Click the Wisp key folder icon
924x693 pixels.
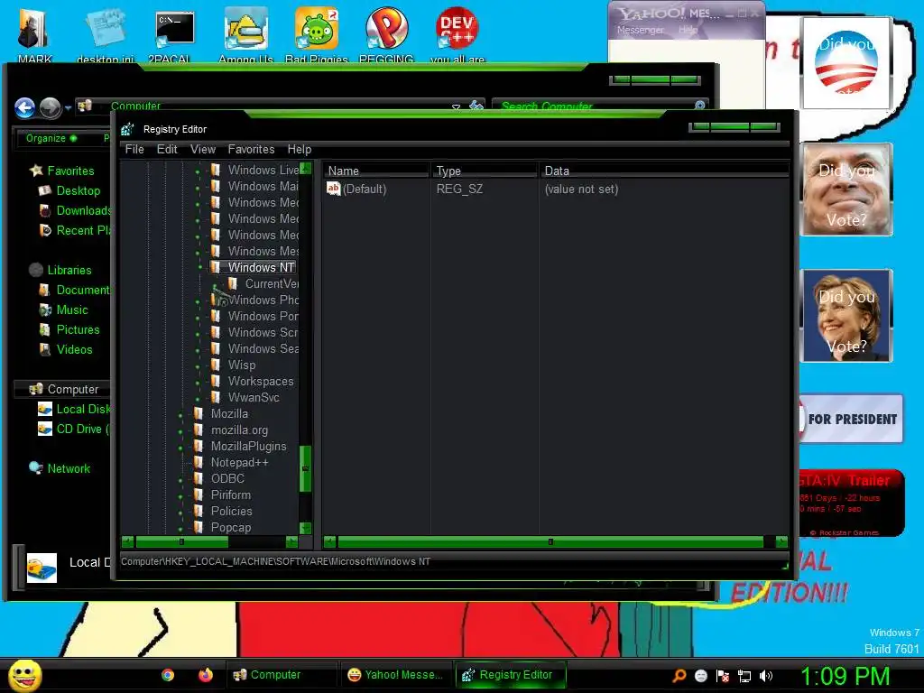pos(216,365)
